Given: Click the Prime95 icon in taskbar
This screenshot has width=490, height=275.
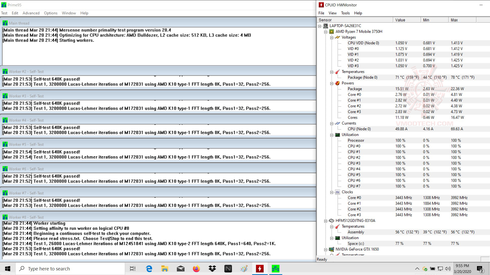Looking at the screenshot, I should tap(275, 269).
